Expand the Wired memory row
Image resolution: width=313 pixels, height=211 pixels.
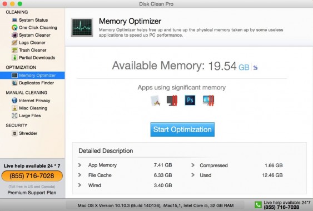80,185
